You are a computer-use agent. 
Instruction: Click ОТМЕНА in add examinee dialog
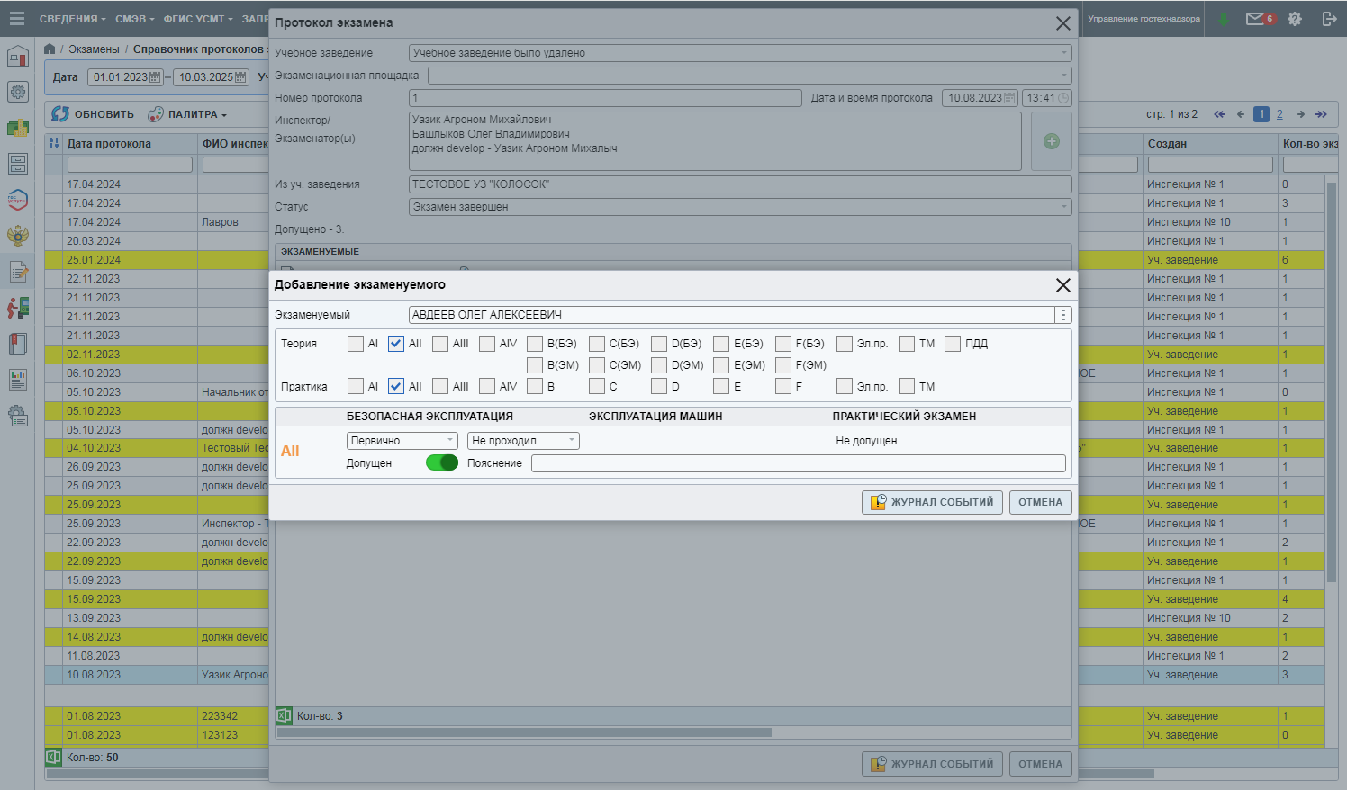tap(1041, 502)
